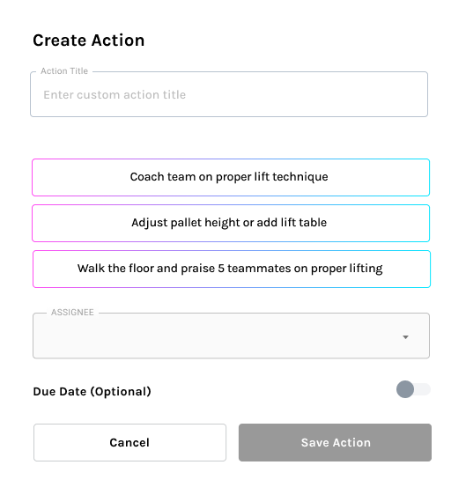
Task: Click the 'Action Title' floating label
Action: pos(64,70)
